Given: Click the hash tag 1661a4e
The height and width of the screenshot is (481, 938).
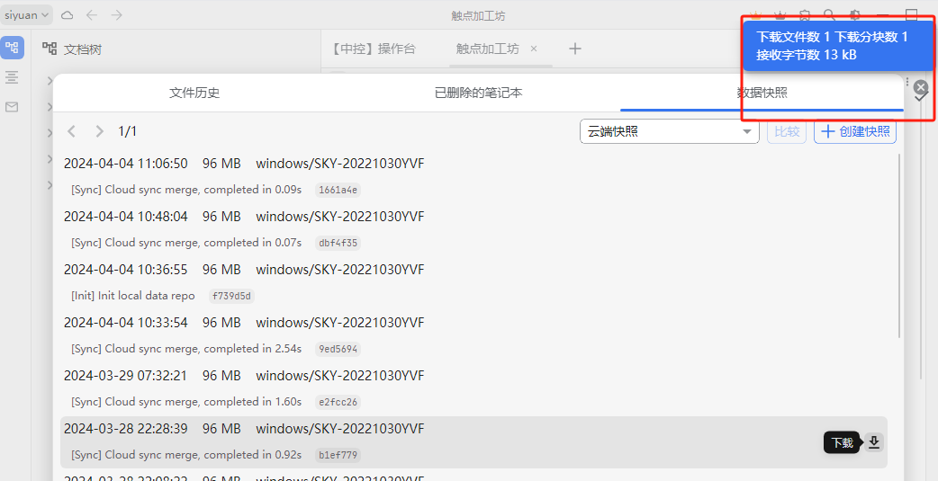Looking at the screenshot, I should point(338,190).
